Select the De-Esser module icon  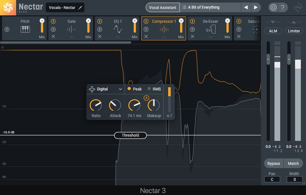click(211, 30)
